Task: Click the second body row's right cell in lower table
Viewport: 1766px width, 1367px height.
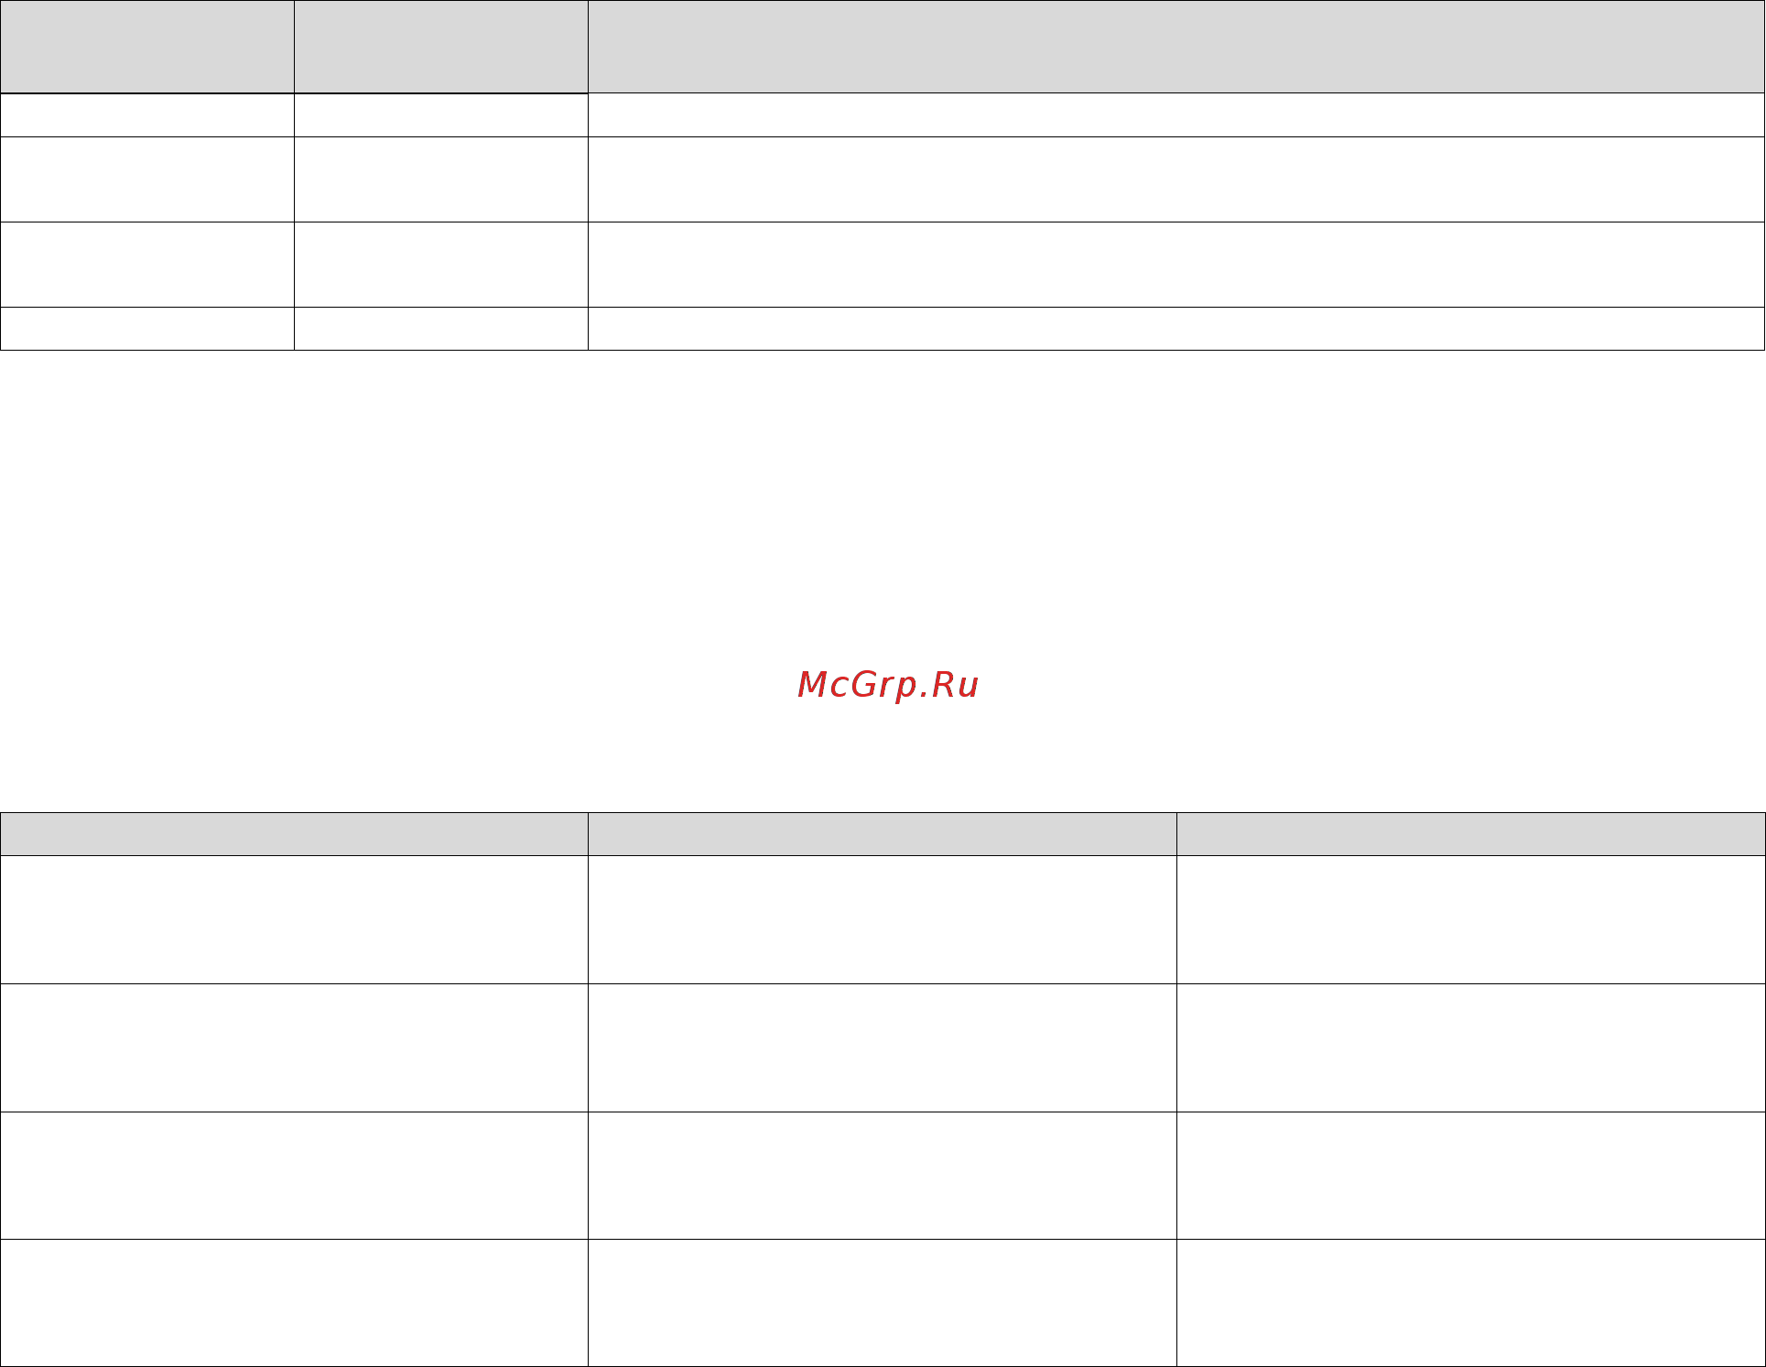Action: (x=1471, y=1048)
